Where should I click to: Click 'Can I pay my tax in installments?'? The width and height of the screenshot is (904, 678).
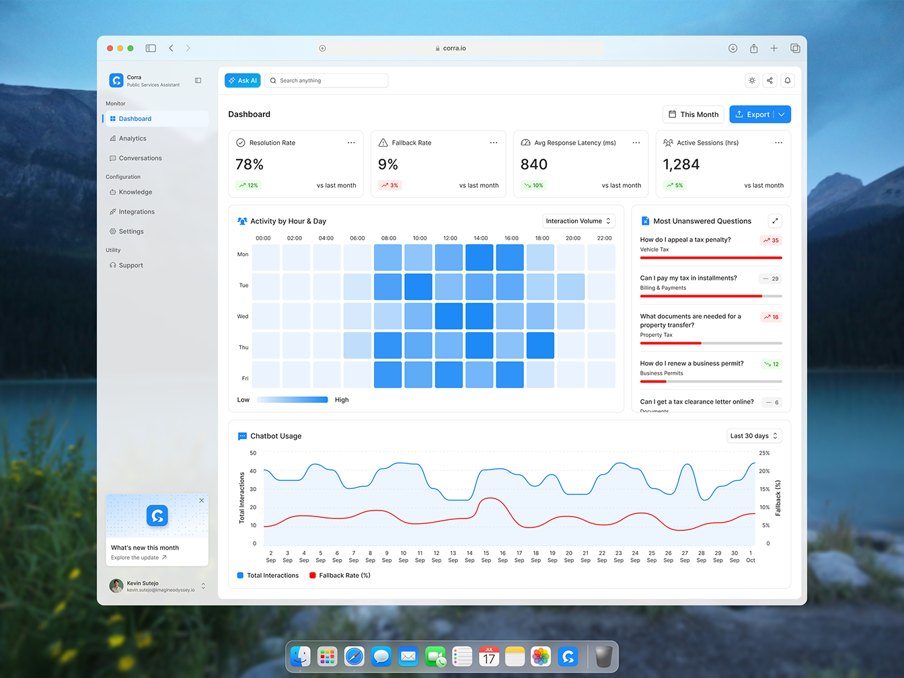pyautogui.click(x=689, y=278)
